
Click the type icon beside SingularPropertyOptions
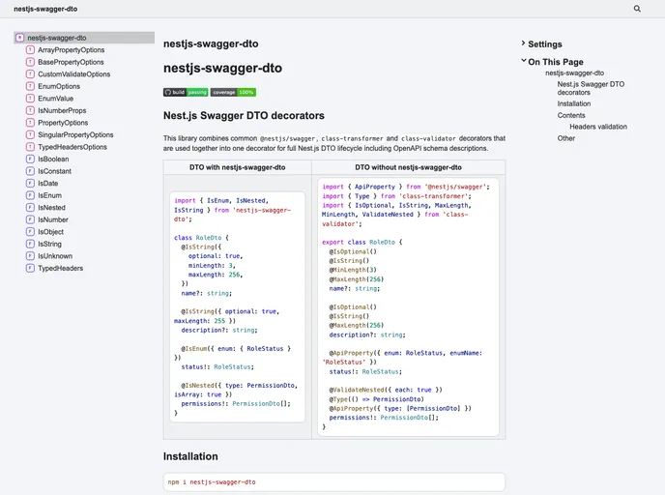tap(30, 134)
